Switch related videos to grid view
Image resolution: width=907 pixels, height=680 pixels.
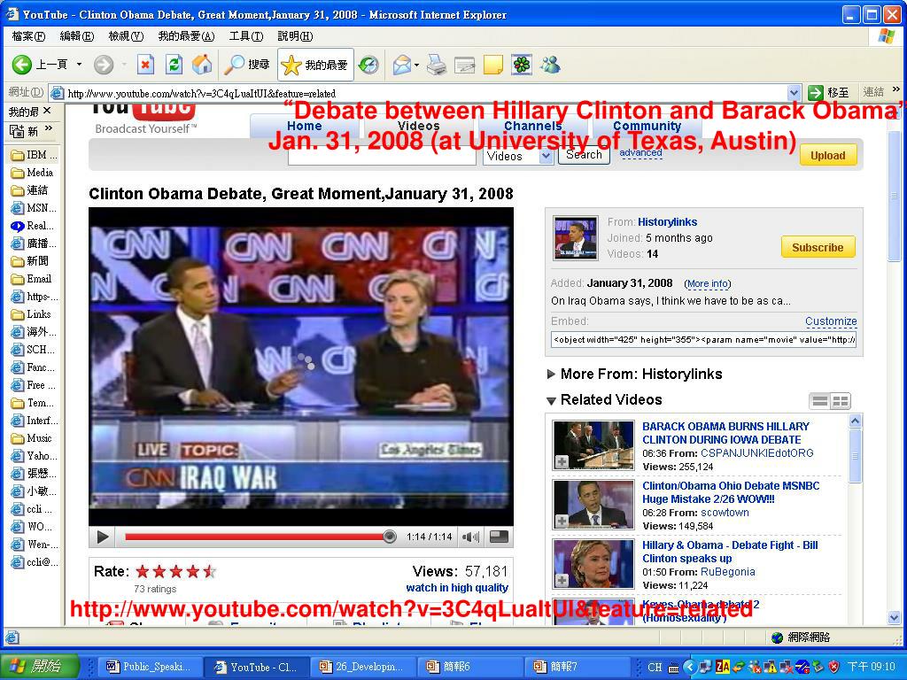point(841,401)
